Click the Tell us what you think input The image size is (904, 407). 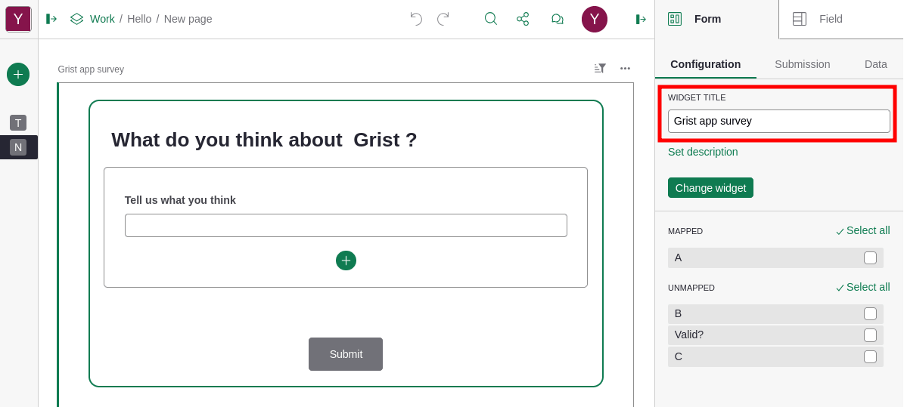click(x=346, y=226)
